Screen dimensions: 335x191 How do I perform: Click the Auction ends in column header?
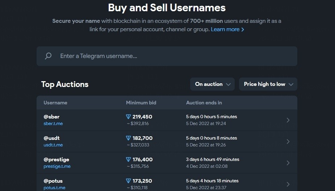pos(204,103)
